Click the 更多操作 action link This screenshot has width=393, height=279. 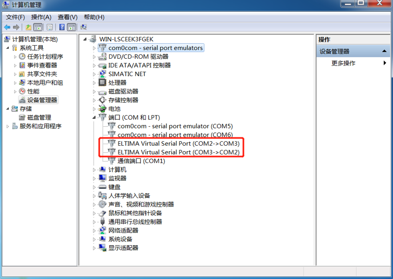pyautogui.click(x=343, y=63)
